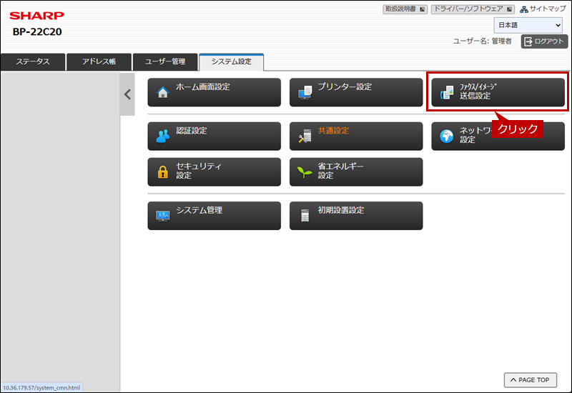The height and width of the screenshot is (393, 572).
Task: Switch to the ステータス tab
Action: pyautogui.click(x=33, y=62)
